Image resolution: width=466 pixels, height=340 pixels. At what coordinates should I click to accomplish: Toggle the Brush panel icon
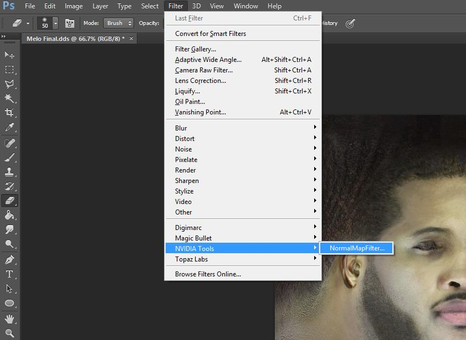coord(70,23)
